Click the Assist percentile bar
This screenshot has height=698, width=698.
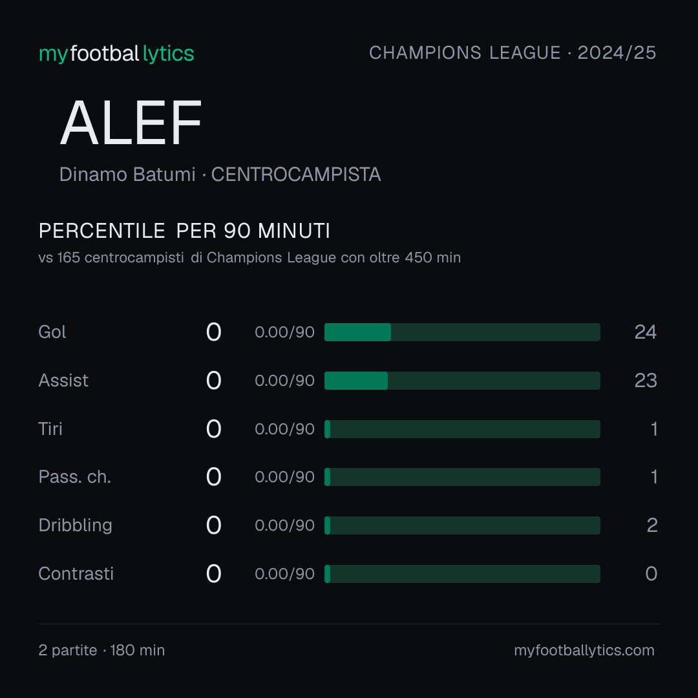click(x=462, y=381)
